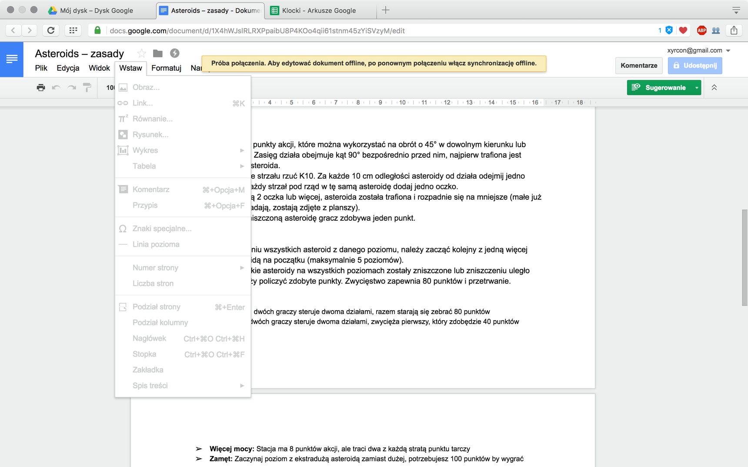Image resolution: width=748 pixels, height=467 pixels.
Task: Click the redo arrow icon
Action: click(72, 88)
